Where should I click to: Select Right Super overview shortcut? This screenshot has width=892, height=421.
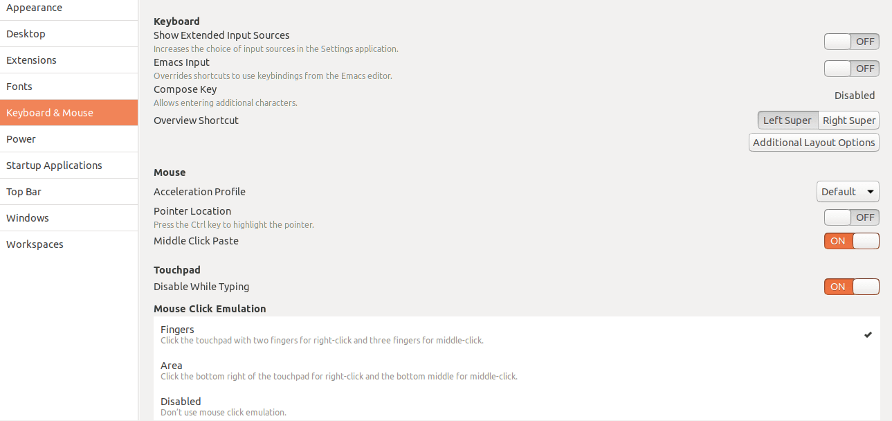[x=849, y=120]
